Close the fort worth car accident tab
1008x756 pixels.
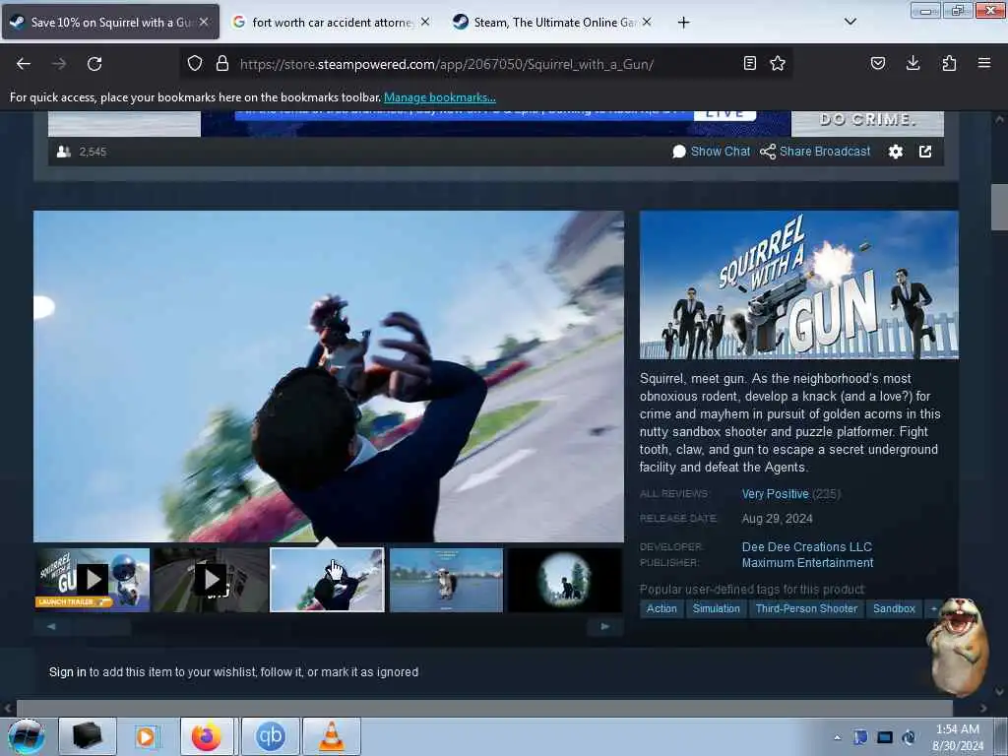[425, 22]
